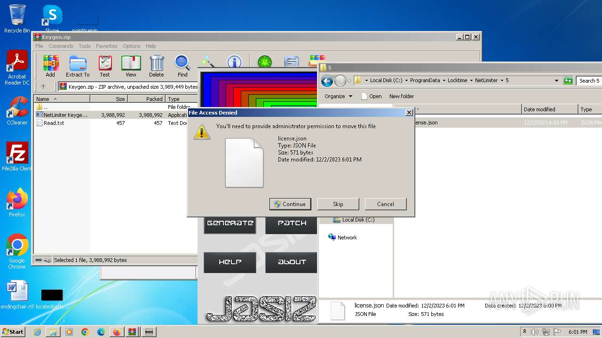
Task: Click the Start button
Action: [x=13, y=332]
